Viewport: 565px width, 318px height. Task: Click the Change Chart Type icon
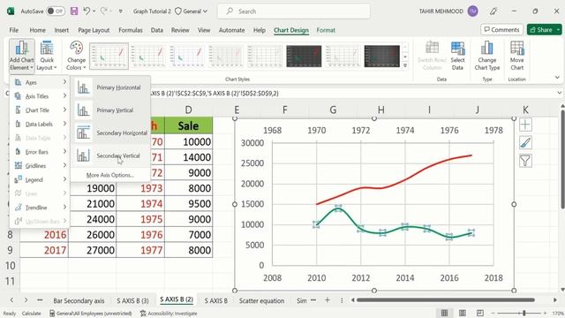pos(486,56)
